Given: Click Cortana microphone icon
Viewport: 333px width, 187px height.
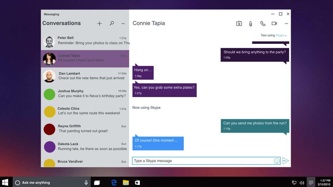Looking at the screenshot, I should coord(86,182).
